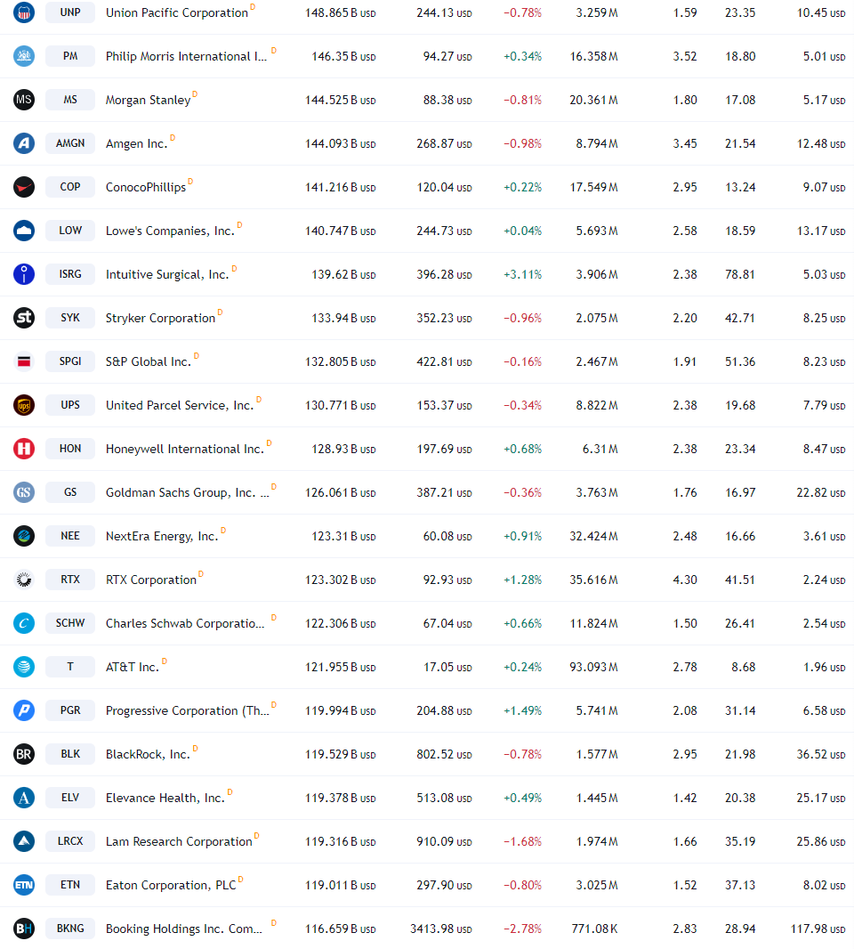Viewport: 854px width, 949px height.
Task: Click the Goldman Sachs GS logo icon
Action: pos(24,492)
